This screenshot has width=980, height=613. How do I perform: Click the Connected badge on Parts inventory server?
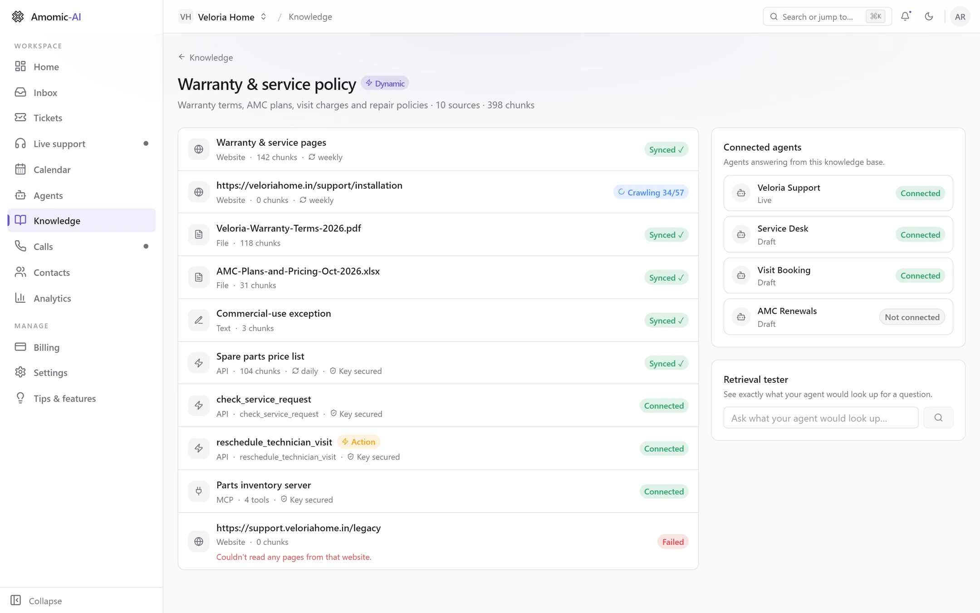tap(664, 491)
